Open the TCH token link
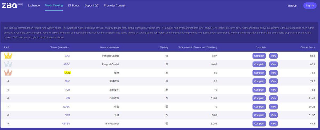Image resolution: width=320 pixels, height=130 pixels. [67, 90]
